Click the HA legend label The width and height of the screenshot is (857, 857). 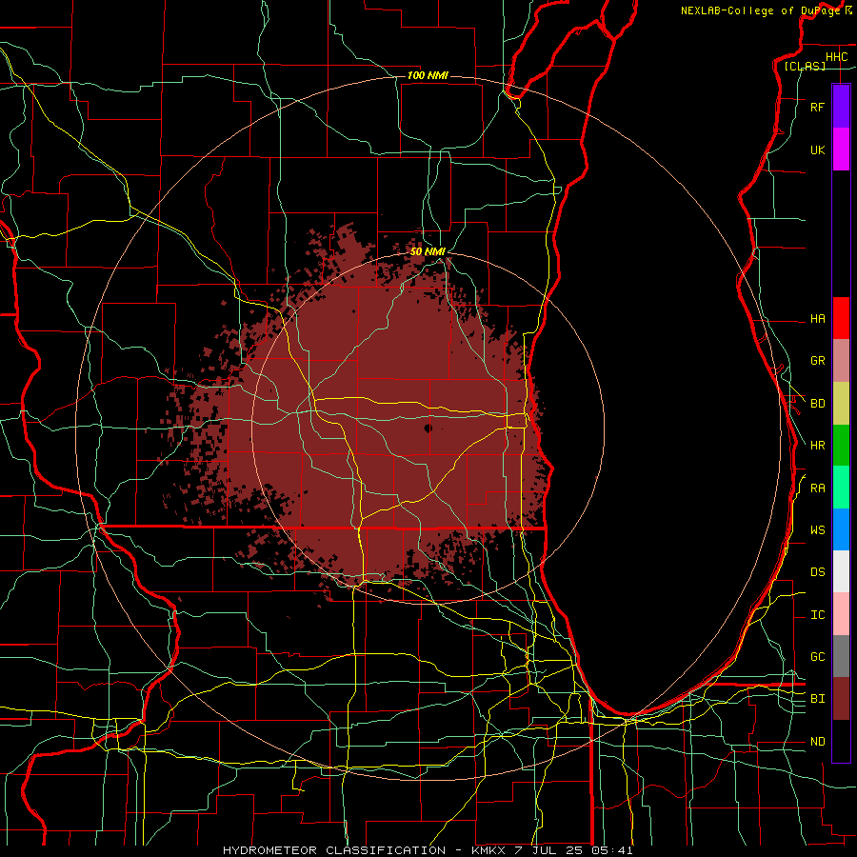click(817, 318)
